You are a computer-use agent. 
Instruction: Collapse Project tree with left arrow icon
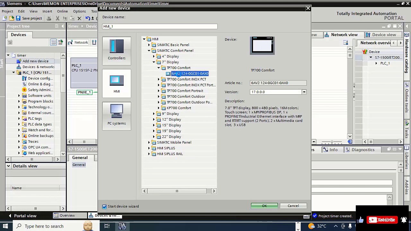point(63,26)
